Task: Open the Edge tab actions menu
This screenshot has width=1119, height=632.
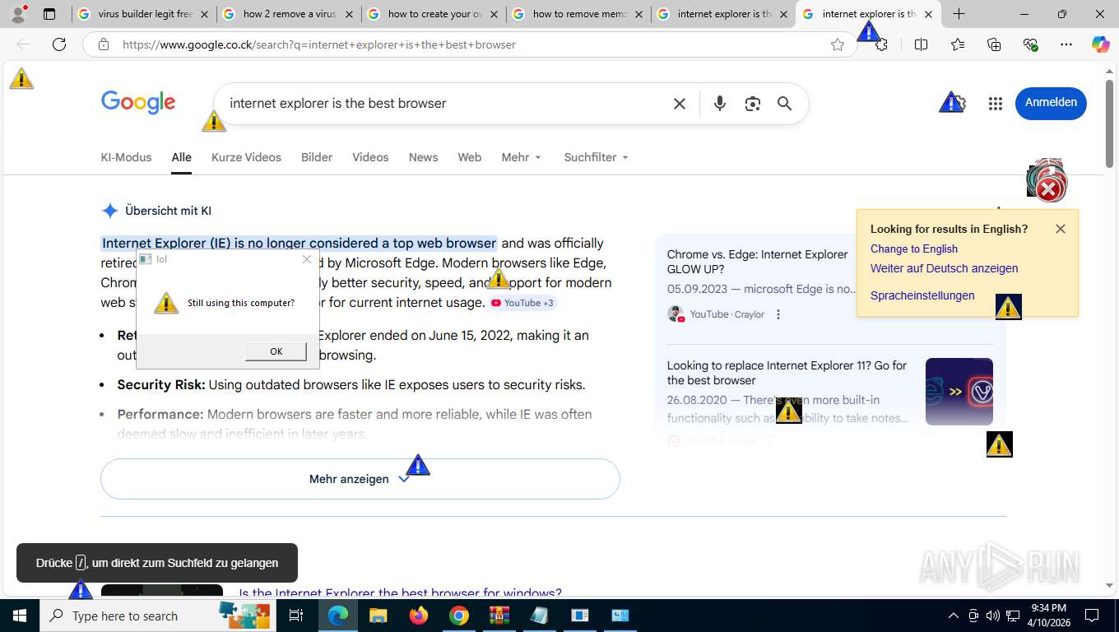Action: pyautogui.click(x=49, y=14)
